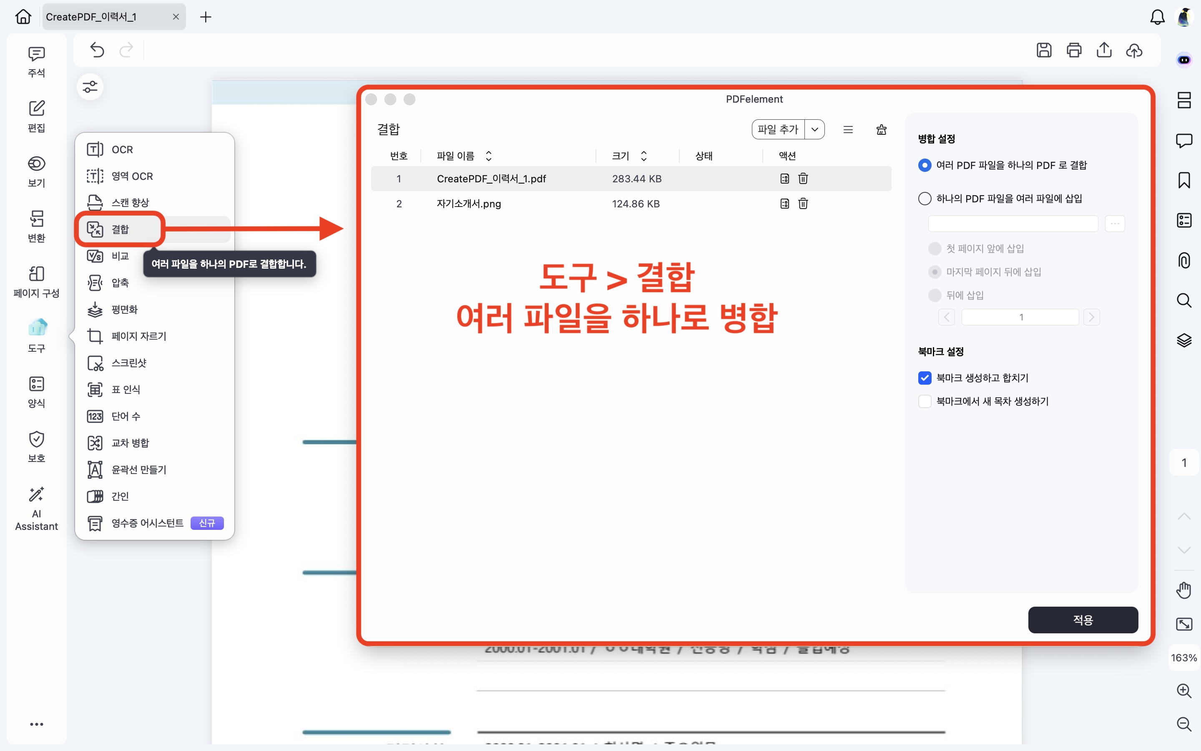Uncheck 북마크 생성하고 합치기 checkbox

coord(925,378)
